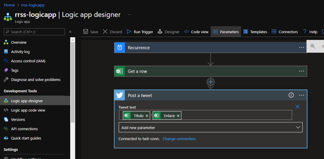The width and height of the screenshot is (324, 159).
Task: Click the Change connection link
Action: click(179, 139)
